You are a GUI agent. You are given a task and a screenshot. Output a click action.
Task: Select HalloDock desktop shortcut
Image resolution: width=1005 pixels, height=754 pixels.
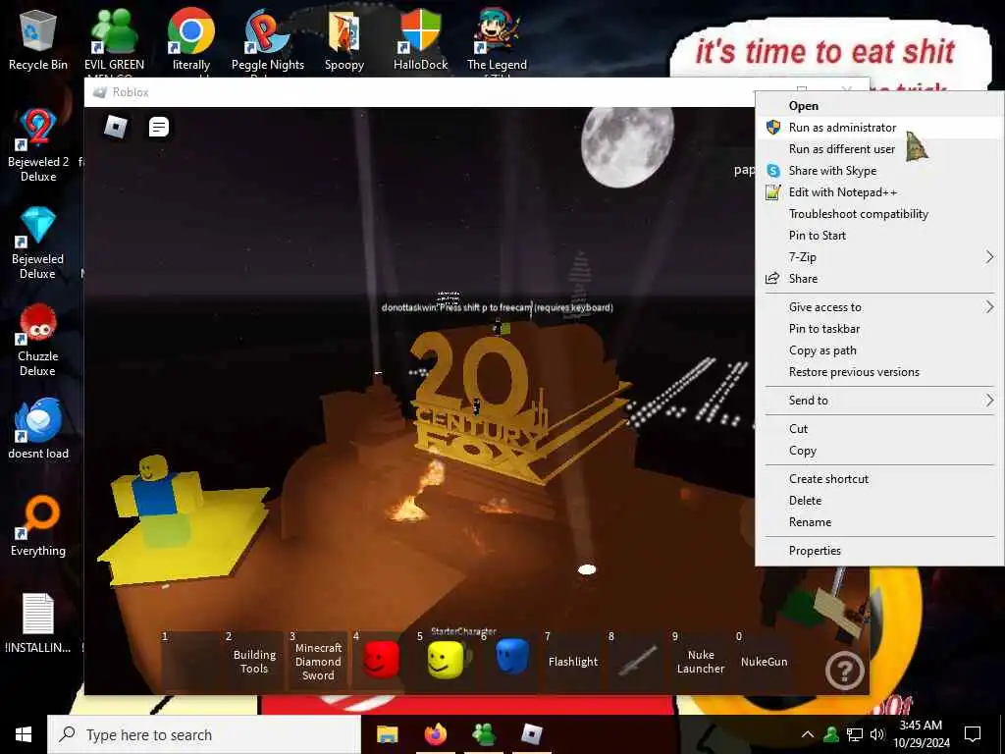pyautogui.click(x=420, y=40)
